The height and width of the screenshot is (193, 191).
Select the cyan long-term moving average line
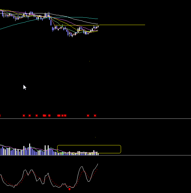(x=49, y=18)
